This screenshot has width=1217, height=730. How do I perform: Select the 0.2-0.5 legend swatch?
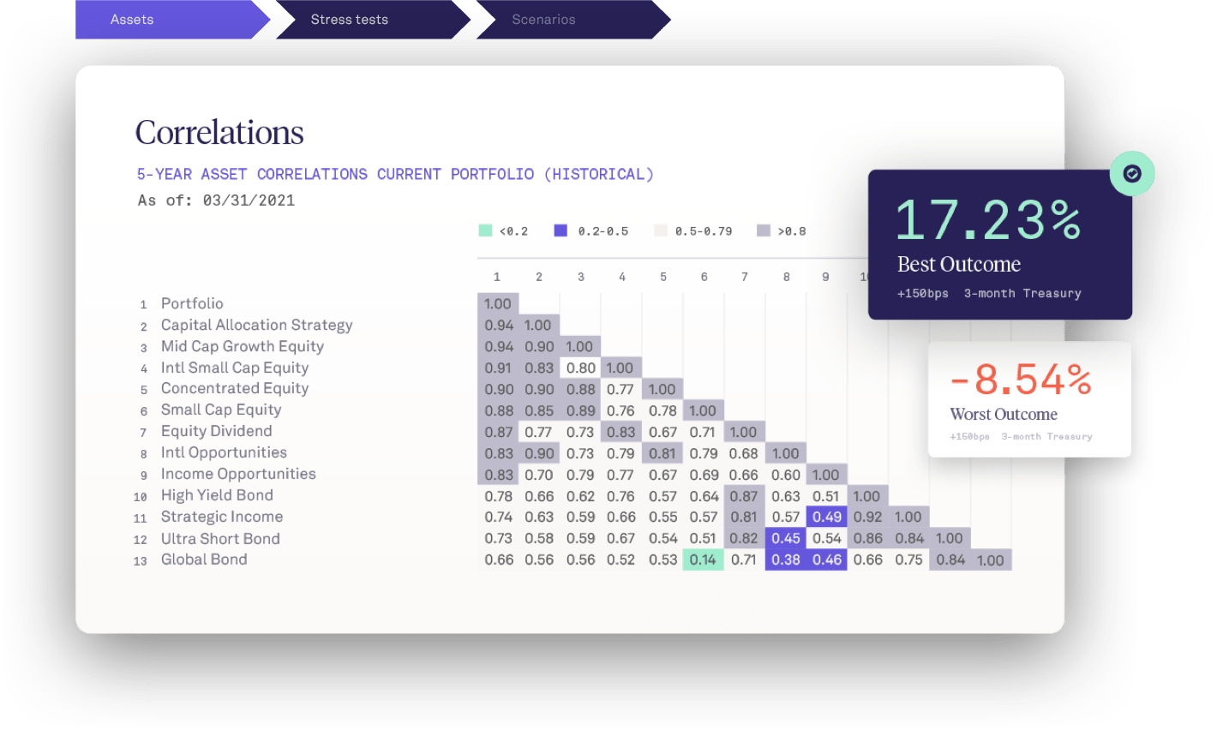pos(561,230)
